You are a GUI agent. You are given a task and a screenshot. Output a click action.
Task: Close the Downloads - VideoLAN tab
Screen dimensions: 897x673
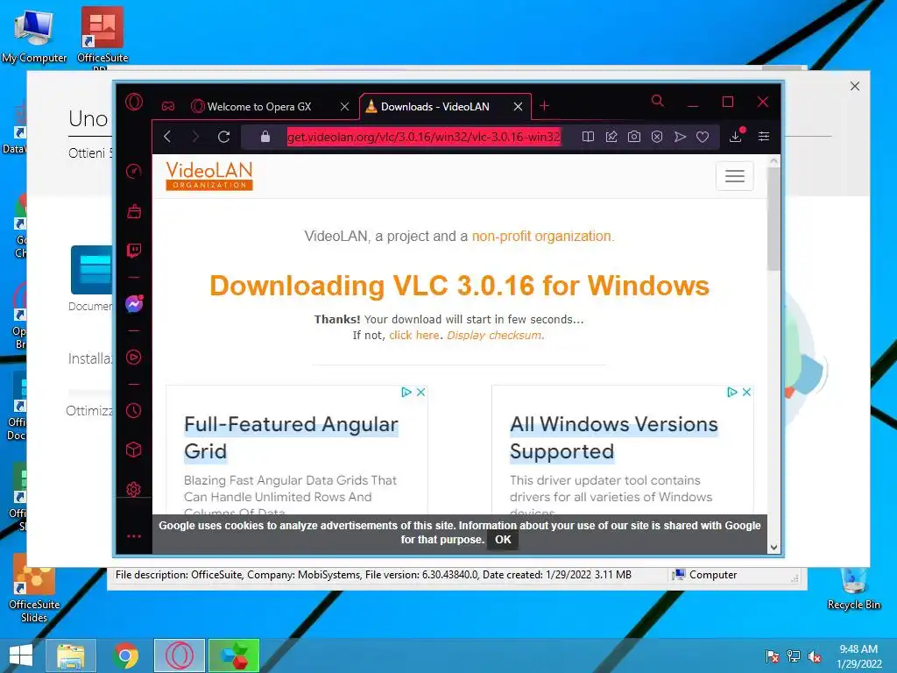pyautogui.click(x=518, y=106)
